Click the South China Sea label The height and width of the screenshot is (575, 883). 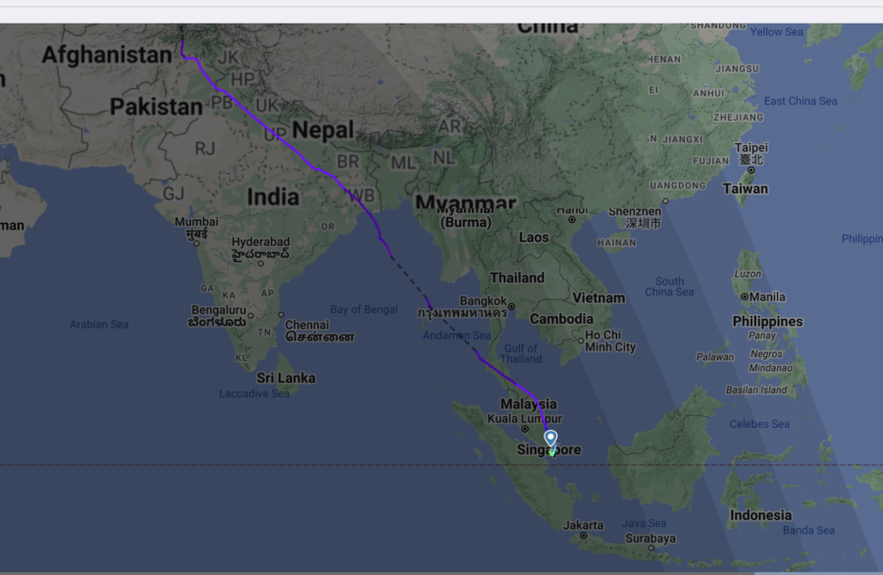tap(669, 287)
